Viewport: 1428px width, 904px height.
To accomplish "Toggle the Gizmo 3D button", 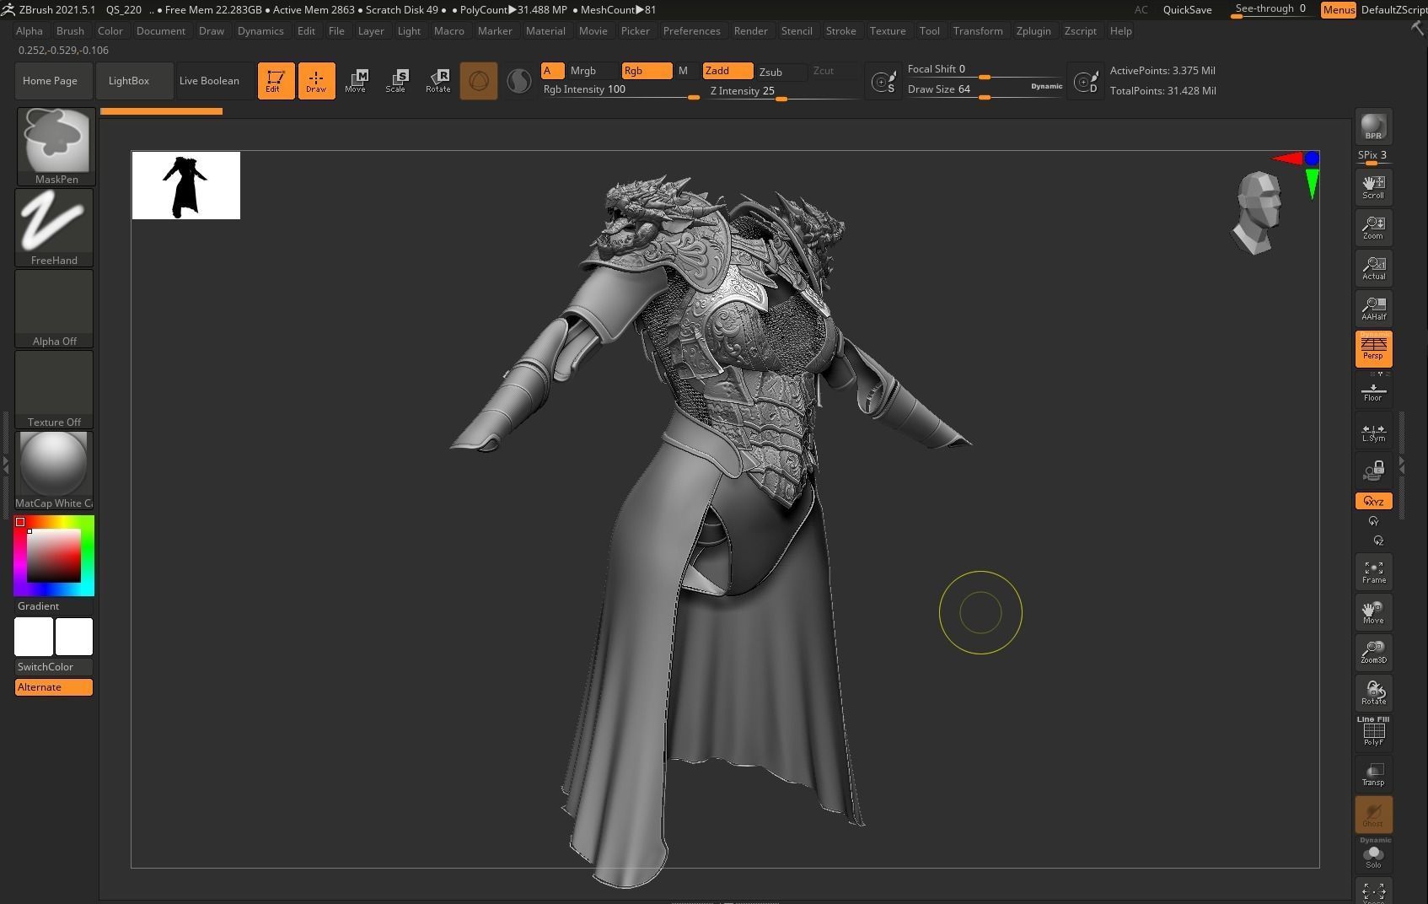I will point(479,81).
